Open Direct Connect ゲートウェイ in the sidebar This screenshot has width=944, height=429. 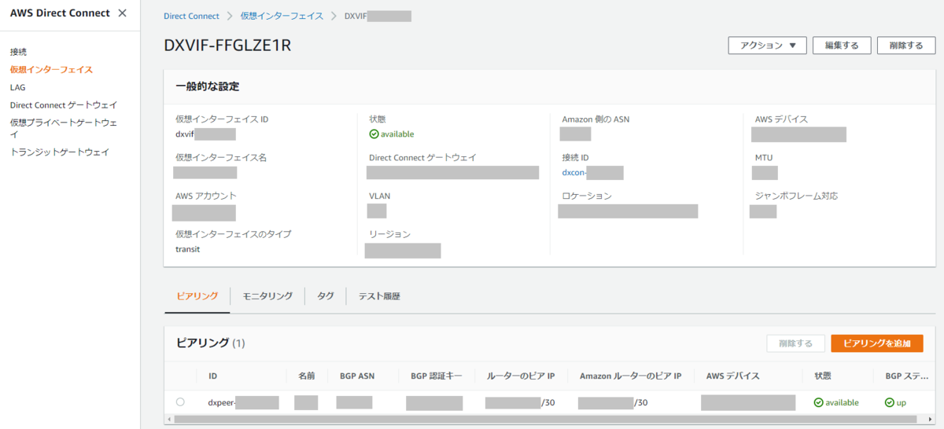coord(64,104)
